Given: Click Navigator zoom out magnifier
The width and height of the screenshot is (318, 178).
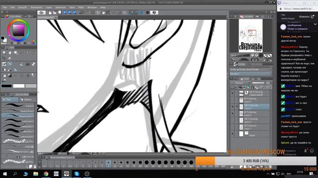Looking at the screenshot, I should tap(252, 55).
